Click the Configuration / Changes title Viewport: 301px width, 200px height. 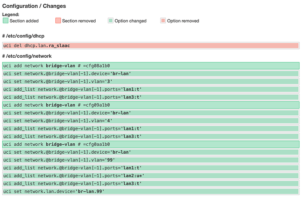[x=34, y=6]
